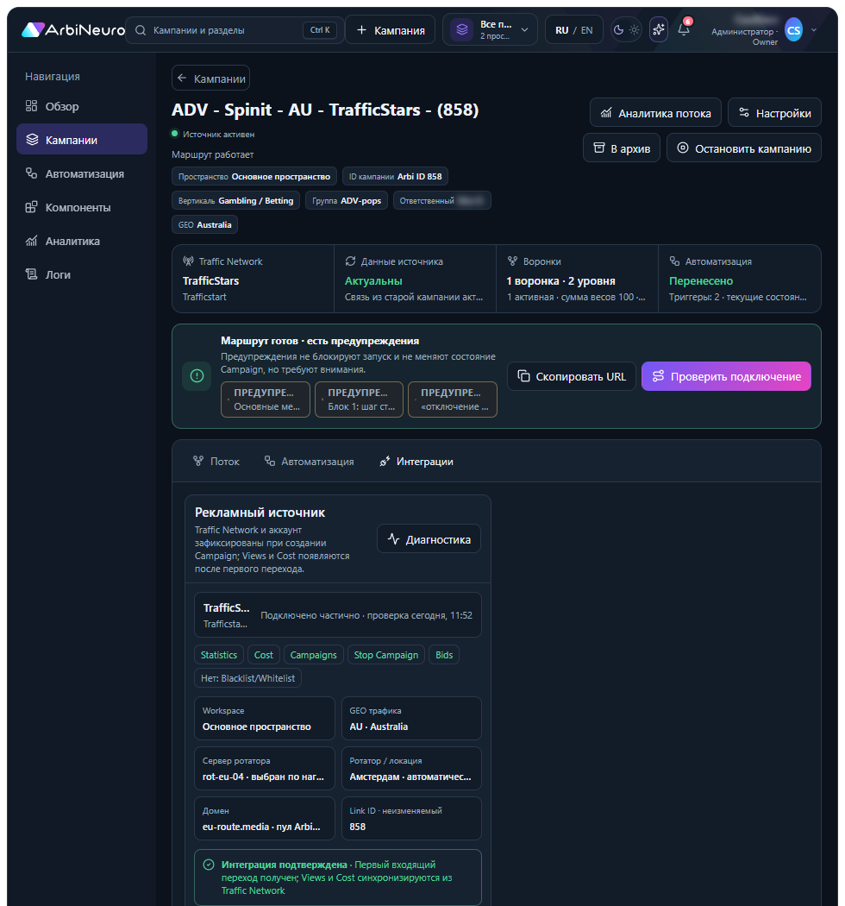Click the route warning status icon

pos(197,376)
